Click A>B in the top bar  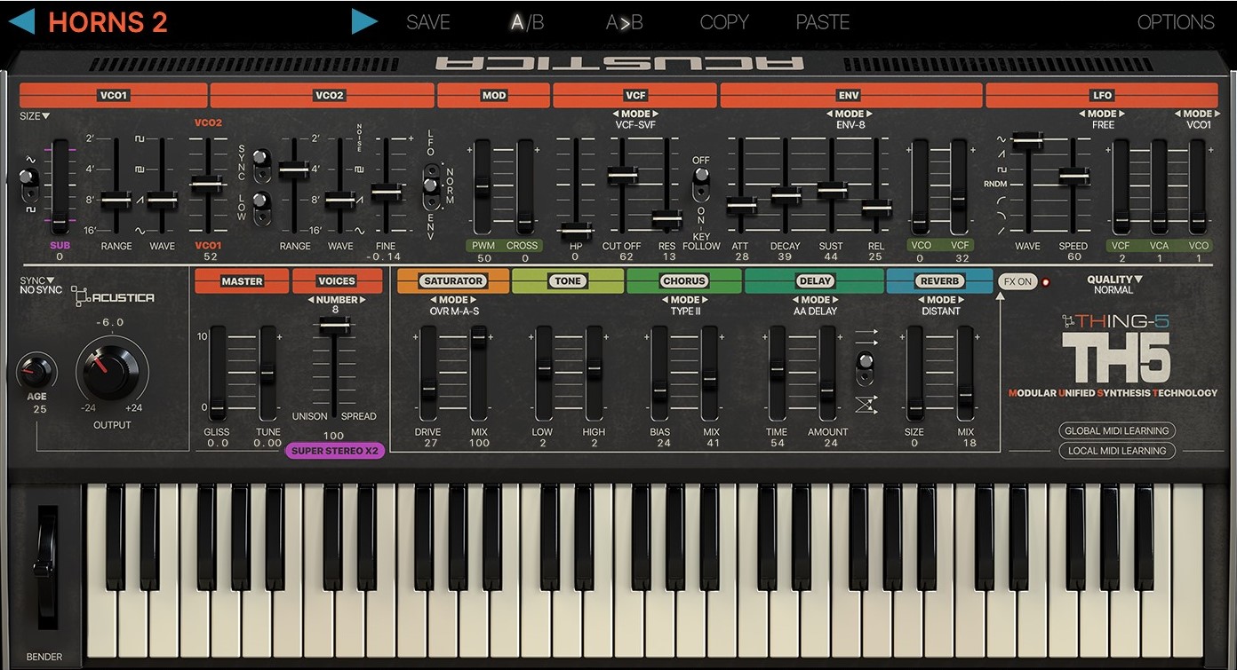(x=624, y=22)
